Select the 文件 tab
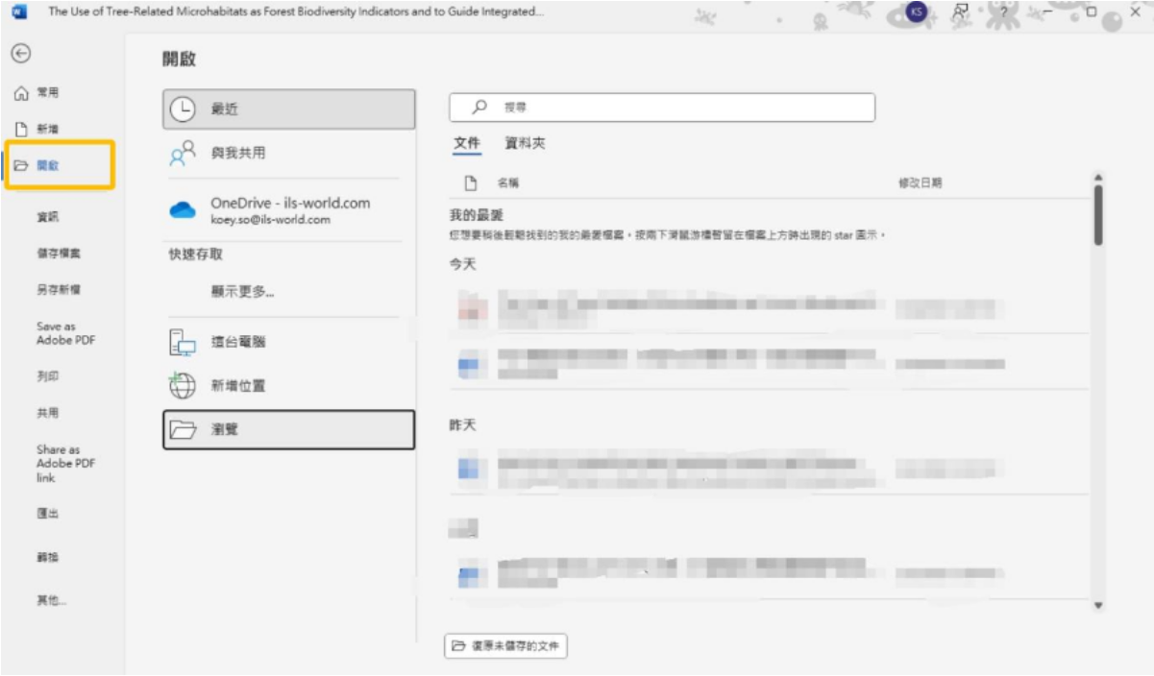Screen dimensions: 1154x676 coord(467,143)
